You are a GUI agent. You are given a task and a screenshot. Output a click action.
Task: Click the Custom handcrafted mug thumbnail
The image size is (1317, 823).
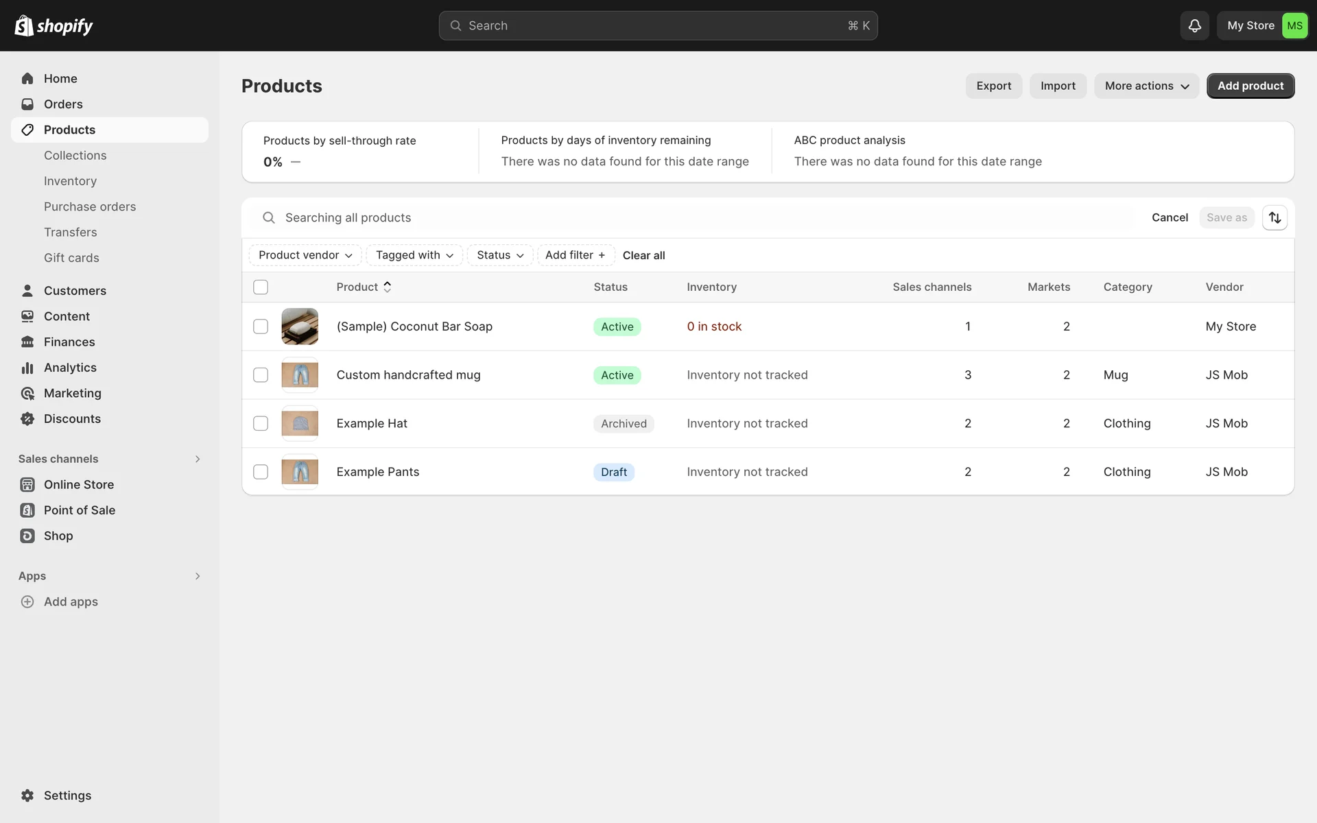[300, 375]
